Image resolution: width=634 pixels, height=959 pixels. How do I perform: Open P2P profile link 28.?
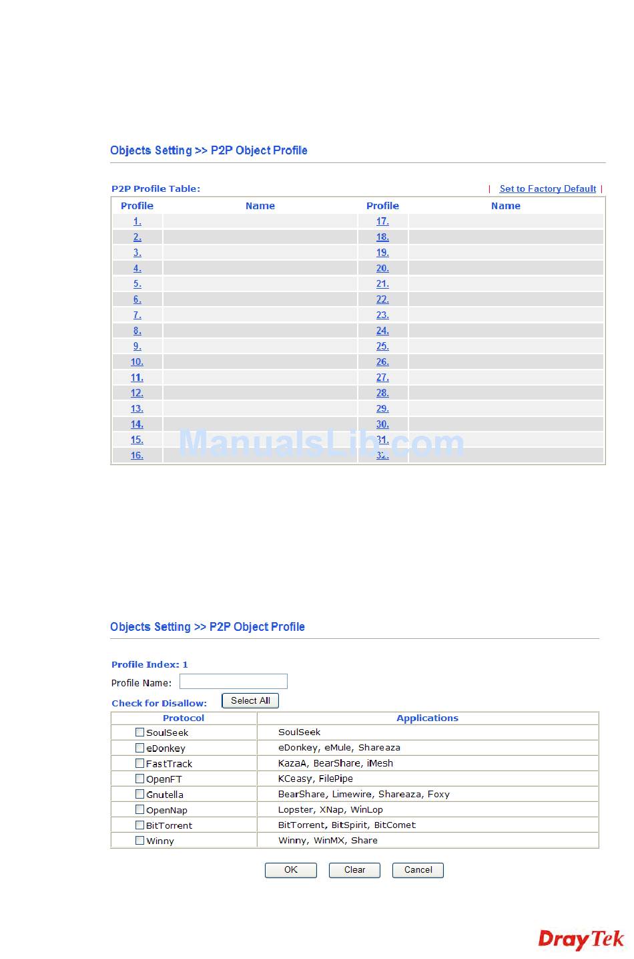point(382,393)
